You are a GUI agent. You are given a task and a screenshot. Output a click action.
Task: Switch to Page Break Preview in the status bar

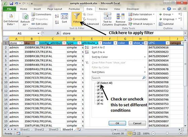pyautogui.click(x=138, y=134)
